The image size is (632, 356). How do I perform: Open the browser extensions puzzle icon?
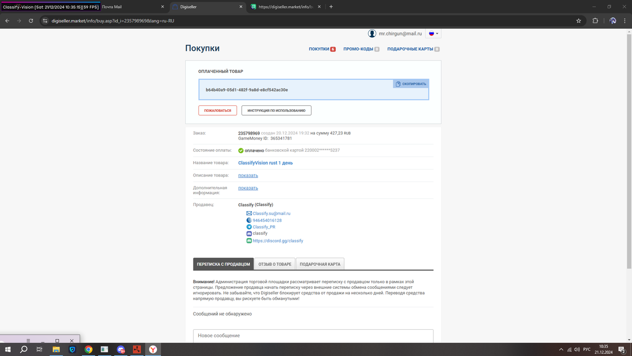tap(595, 21)
